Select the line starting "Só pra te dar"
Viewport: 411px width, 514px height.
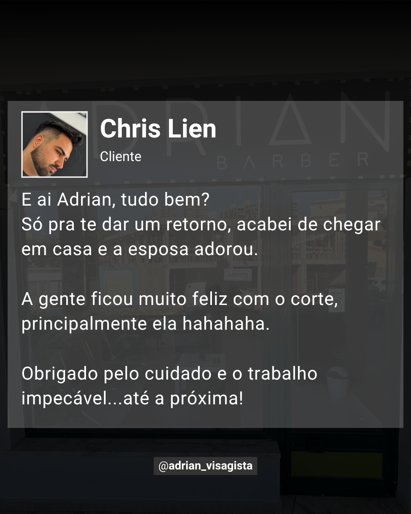tap(201, 225)
